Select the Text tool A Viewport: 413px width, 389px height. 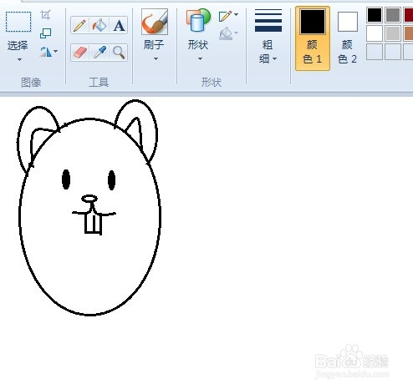[x=119, y=25]
